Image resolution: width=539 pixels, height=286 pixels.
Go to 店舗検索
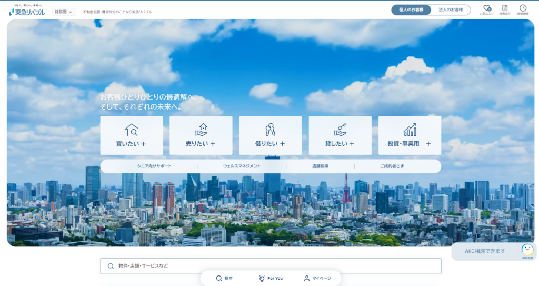(x=320, y=166)
